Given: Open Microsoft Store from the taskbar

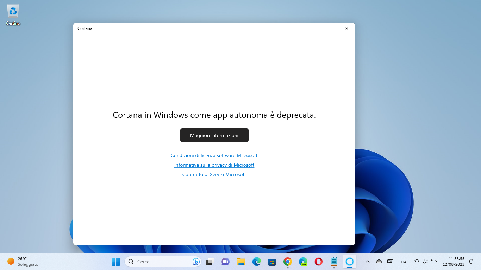Looking at the screenshot, I should point(272,262).
